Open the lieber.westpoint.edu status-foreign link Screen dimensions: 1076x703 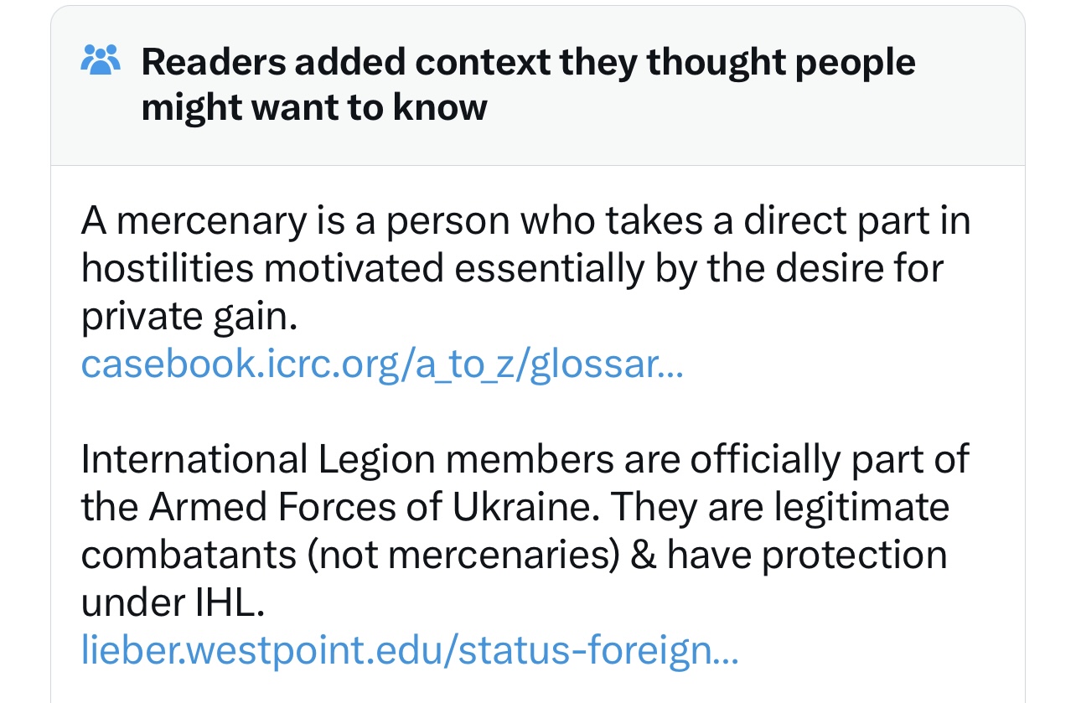(410, 650)
